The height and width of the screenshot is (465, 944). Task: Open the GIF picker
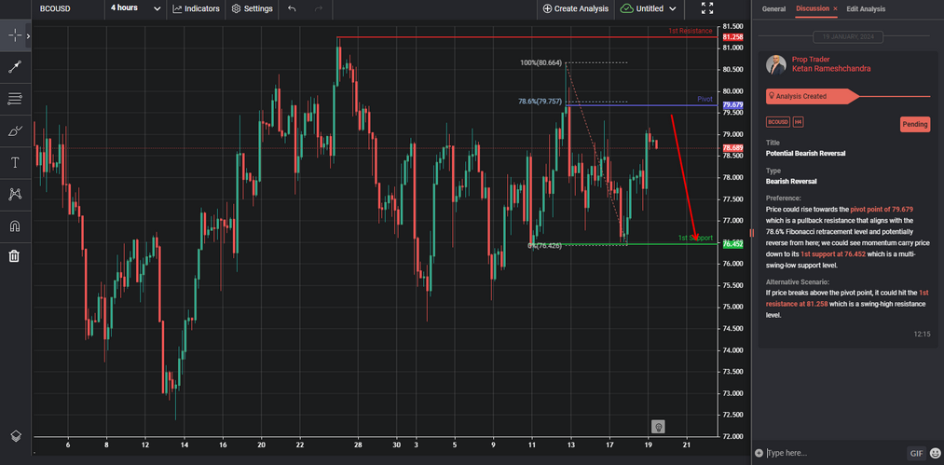(x=916, y=453)
